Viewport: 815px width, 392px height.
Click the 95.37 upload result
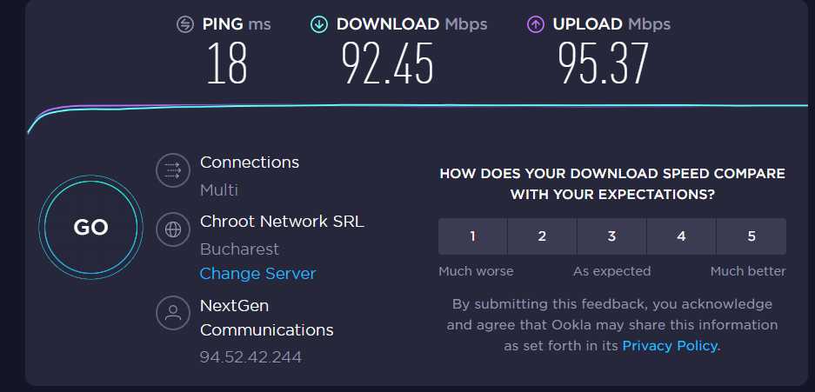coord(604,63)
